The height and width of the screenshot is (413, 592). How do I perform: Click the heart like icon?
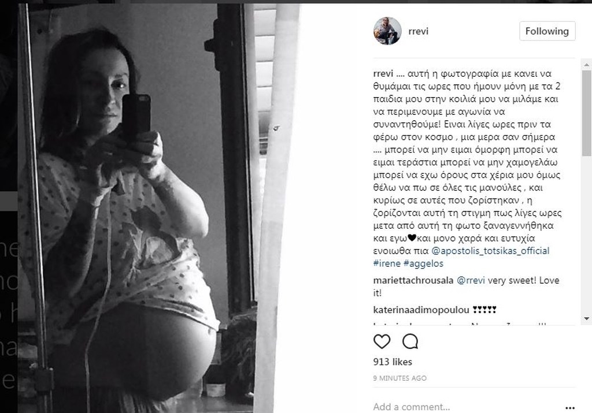(x=382, y=341)
